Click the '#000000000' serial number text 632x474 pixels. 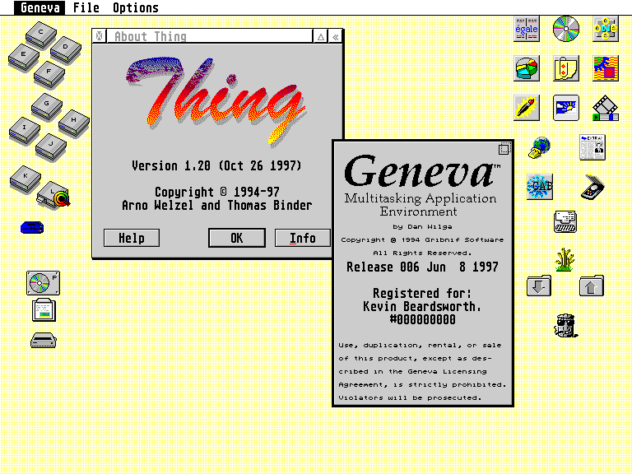[422, 319]
